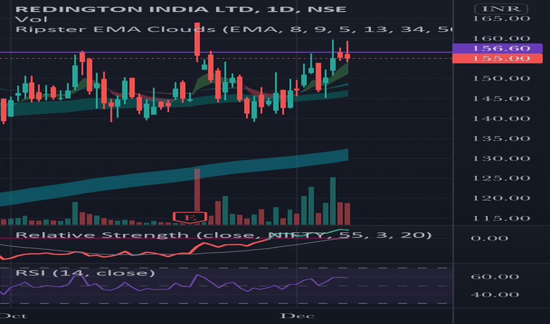Click the 125.00 price axis label
The height and width of the screenshot is (324, 550).
tap(501, 178)
